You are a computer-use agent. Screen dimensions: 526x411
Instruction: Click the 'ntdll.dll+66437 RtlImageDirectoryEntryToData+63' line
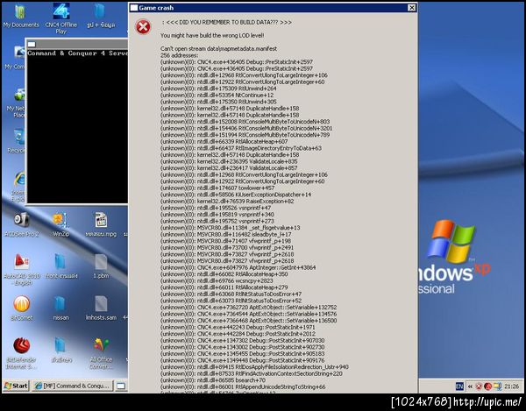[x=241, y=148]
